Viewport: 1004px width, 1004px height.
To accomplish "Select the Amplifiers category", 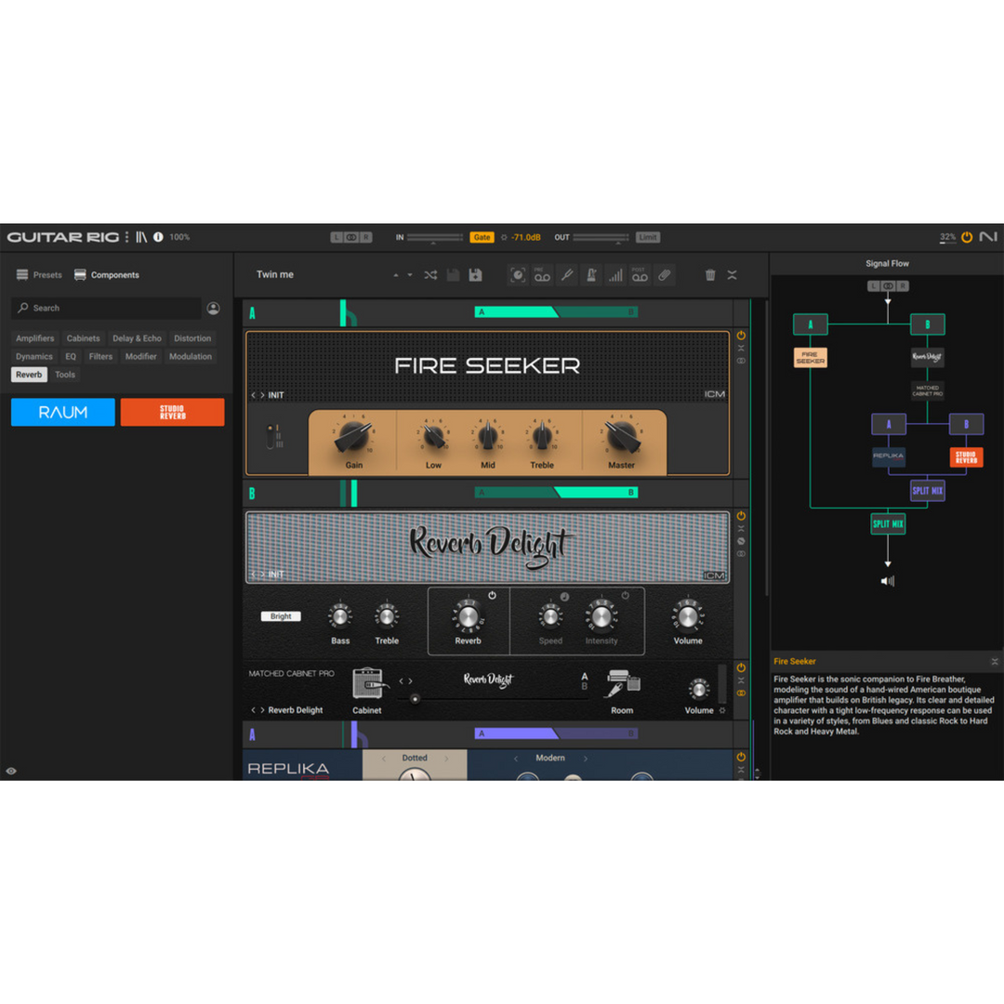I will tap(35, 338).
